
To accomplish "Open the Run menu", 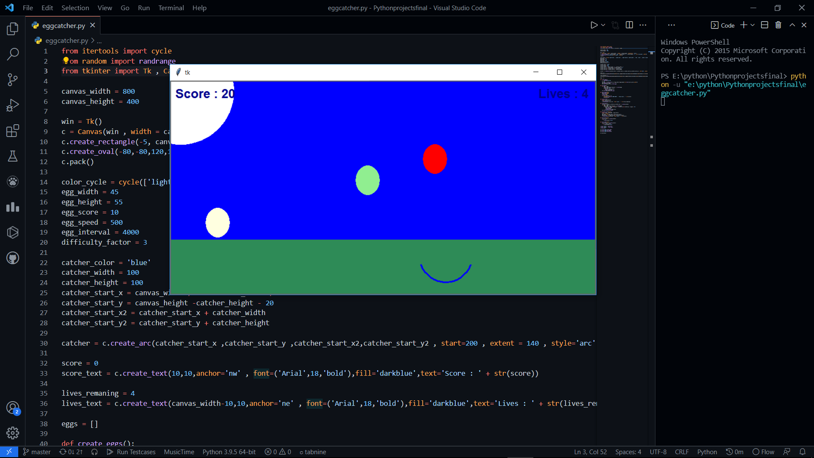I will point(144,8).
